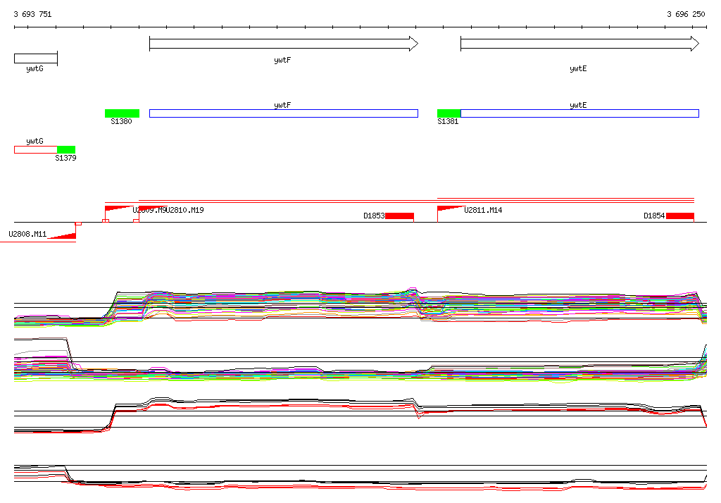
Task: Click the start coordinate 3 693 751
Action: point(32,14)
